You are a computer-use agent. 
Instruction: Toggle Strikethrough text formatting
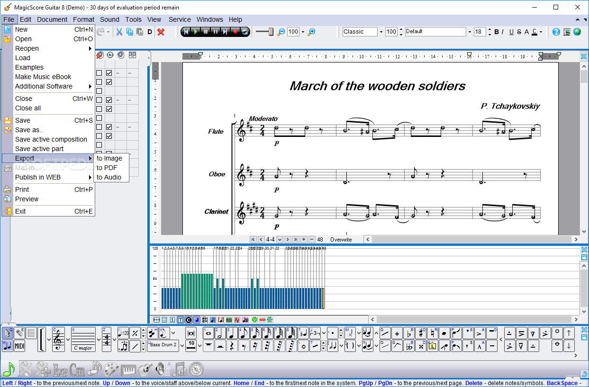click(x=519, y=32)
